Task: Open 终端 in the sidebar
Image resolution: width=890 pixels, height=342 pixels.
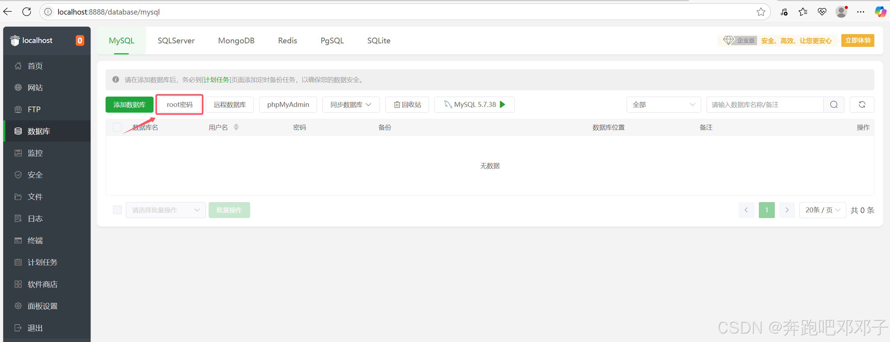Action: [47, 240]
